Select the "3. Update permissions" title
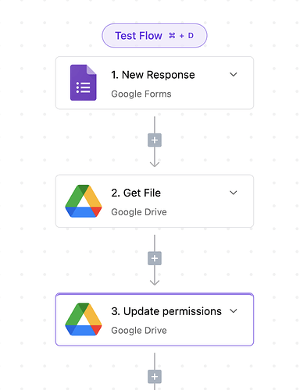Viewport: 307px width, 390px height. point(166,311)
